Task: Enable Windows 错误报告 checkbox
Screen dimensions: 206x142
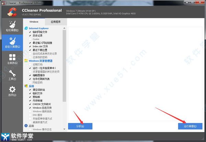Action: (30, 111)
